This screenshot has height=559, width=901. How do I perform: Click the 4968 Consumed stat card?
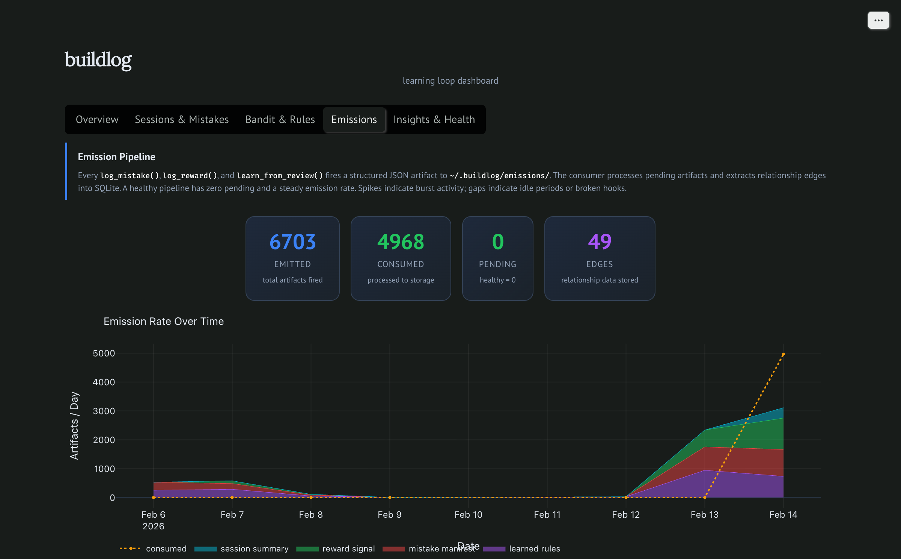pos(401,258)
